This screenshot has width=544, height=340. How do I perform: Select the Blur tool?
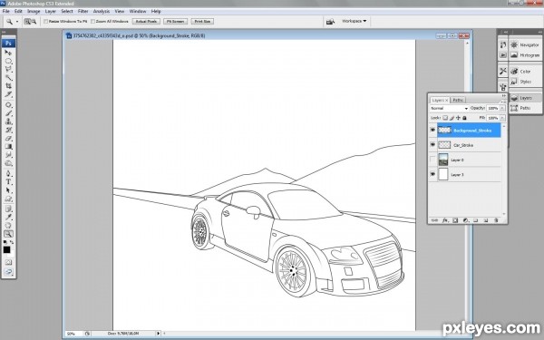click(x=8, y=155)
